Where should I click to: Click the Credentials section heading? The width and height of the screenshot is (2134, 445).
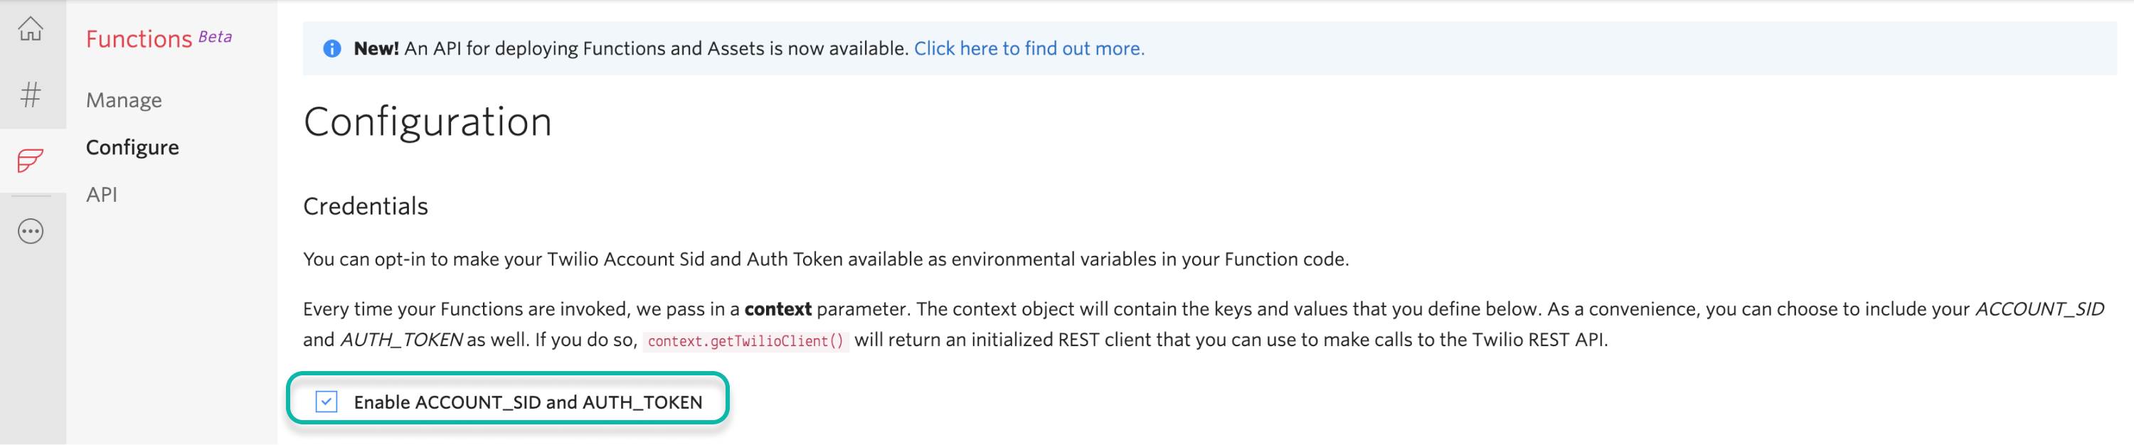coord(366,206)
